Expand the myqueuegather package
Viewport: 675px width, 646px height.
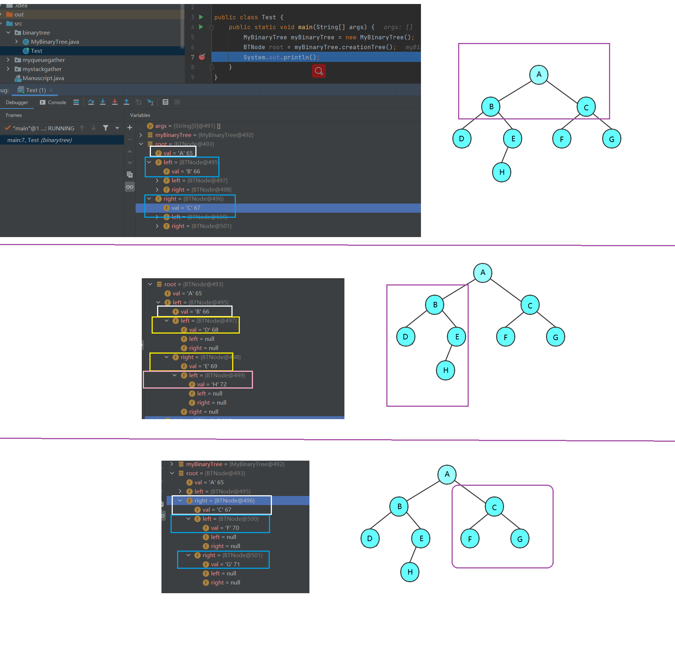coord(8,60)
